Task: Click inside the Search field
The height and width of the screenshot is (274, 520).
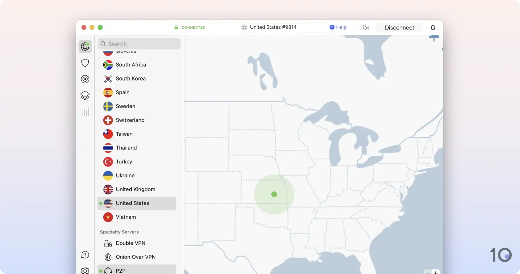Action: point(139,43)
